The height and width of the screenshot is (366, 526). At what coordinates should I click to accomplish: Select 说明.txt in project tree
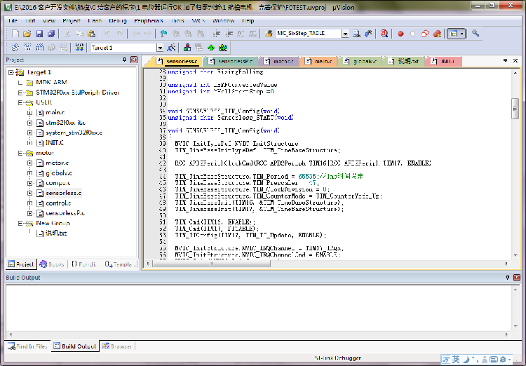56,233
